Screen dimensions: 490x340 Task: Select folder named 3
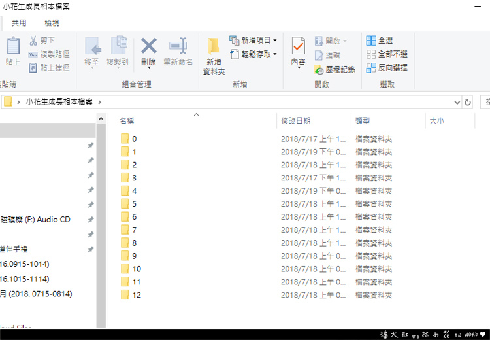129,178
